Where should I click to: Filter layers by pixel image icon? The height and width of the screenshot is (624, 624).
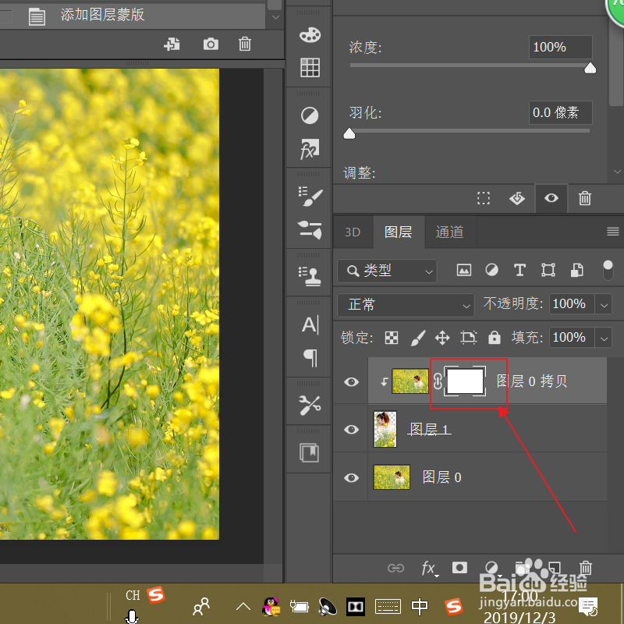pyautogui.click(x=464, y=270)
